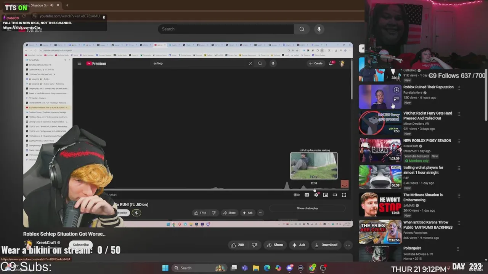This screenshot has height=274, width=488.
Task: Open Google Chrome from the taskbar
Action: [312, 268]
